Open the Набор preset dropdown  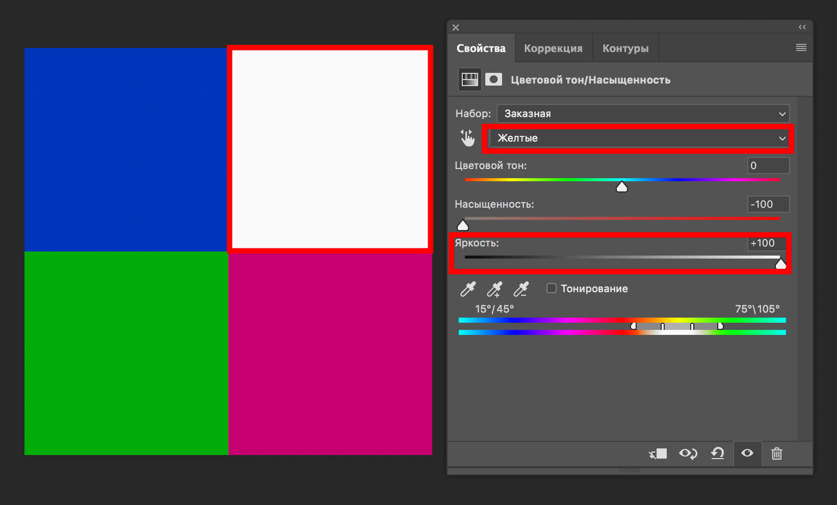point(642,114)
